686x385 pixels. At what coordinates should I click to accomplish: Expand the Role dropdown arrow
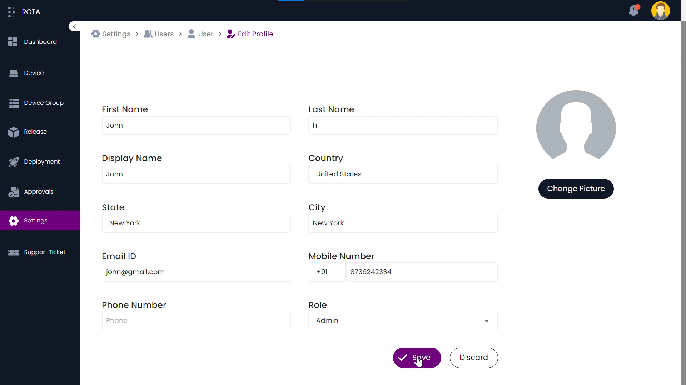tap(486, 321)
